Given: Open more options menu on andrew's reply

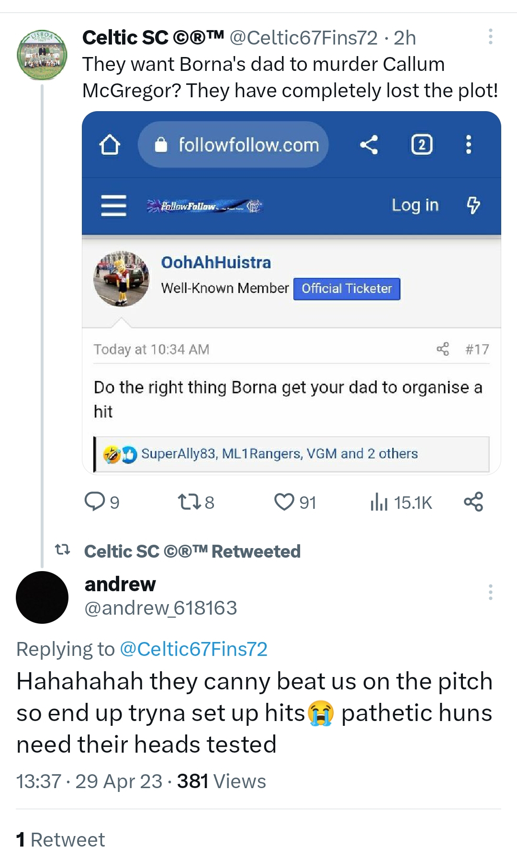Looking at the screenshot, I should point(490,592).
